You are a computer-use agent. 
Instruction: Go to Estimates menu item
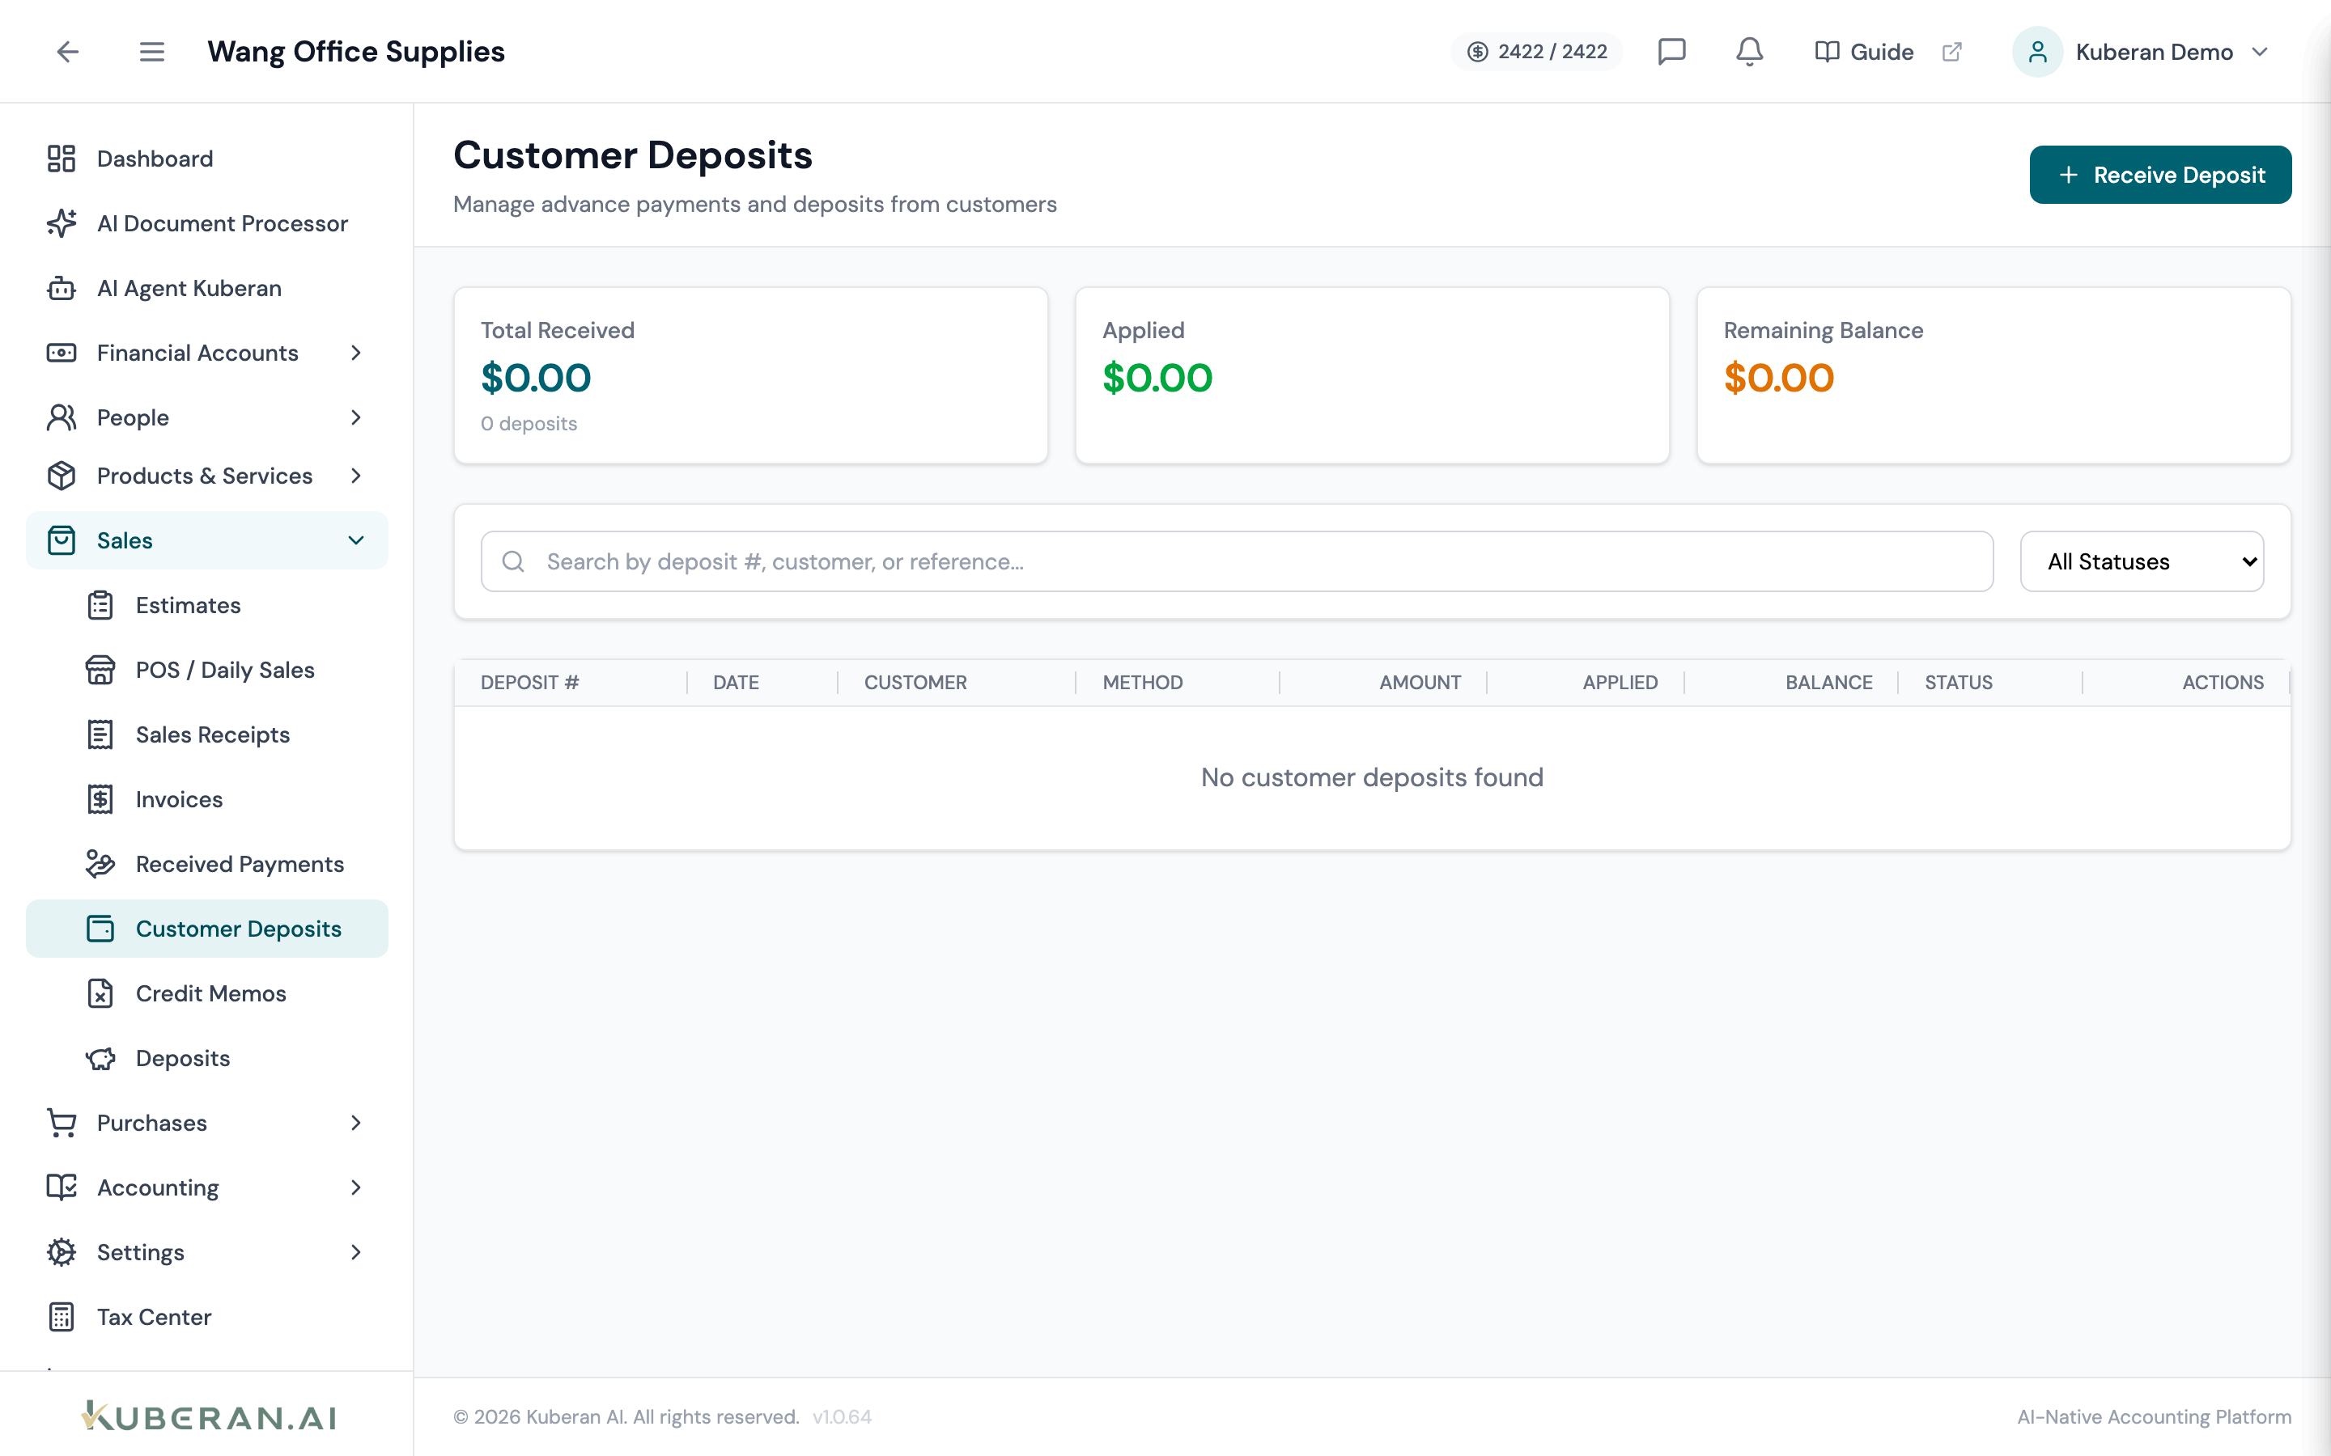[x=207, y=605]
